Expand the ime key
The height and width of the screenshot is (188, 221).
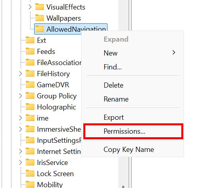pyautogui.click(x=21, y=118)
